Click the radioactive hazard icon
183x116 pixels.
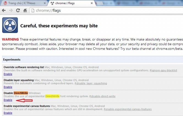pos(10,25)
